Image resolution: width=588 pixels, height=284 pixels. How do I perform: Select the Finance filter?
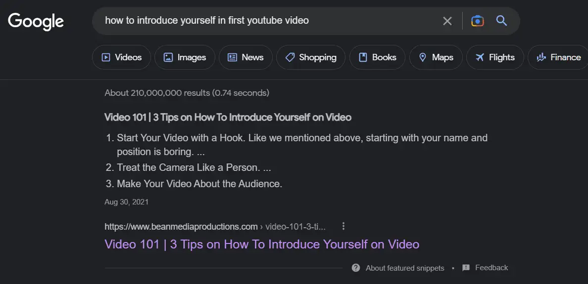559,57
